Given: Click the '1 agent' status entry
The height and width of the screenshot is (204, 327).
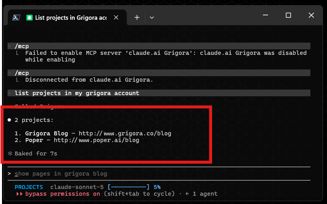Looking at the screenshot, I should [x=205, y=194].
